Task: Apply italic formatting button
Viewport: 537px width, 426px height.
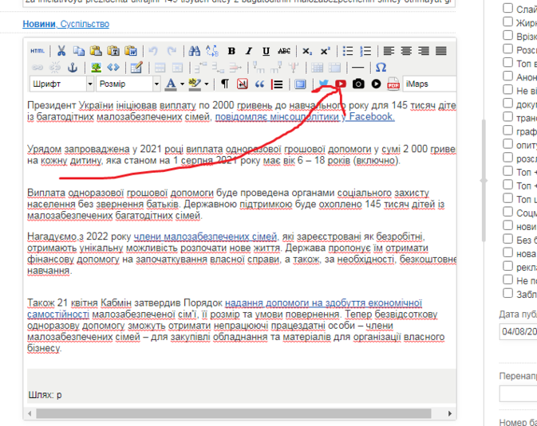Action: pos(249,51)
